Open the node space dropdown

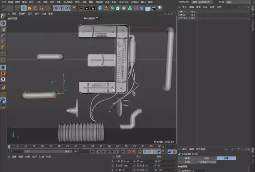tap(202, 2)
